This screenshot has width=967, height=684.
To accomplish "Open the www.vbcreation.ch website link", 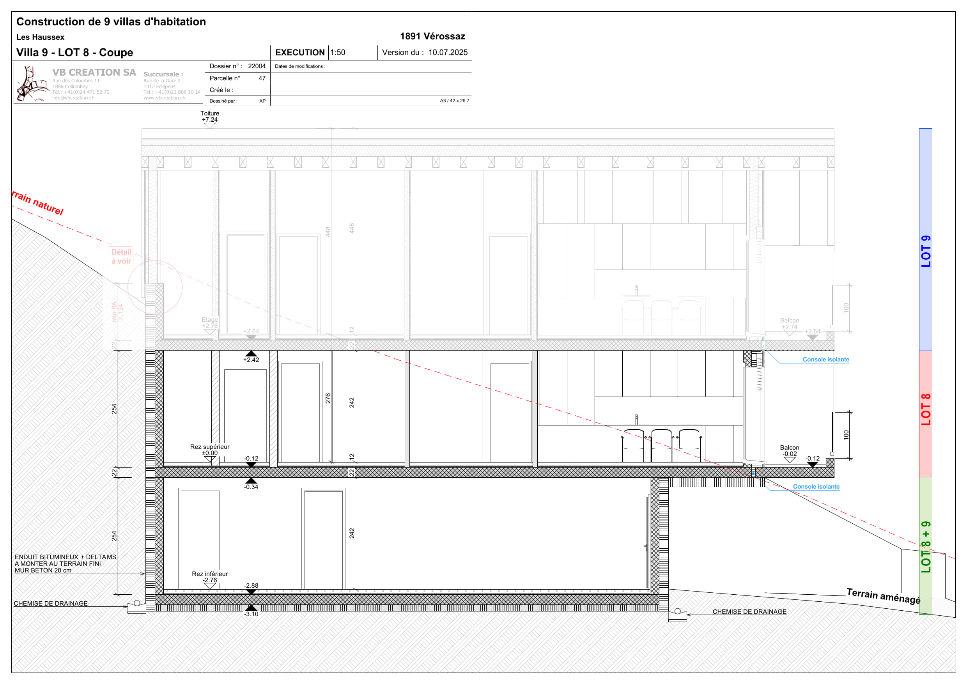I will tap(164, 98).
